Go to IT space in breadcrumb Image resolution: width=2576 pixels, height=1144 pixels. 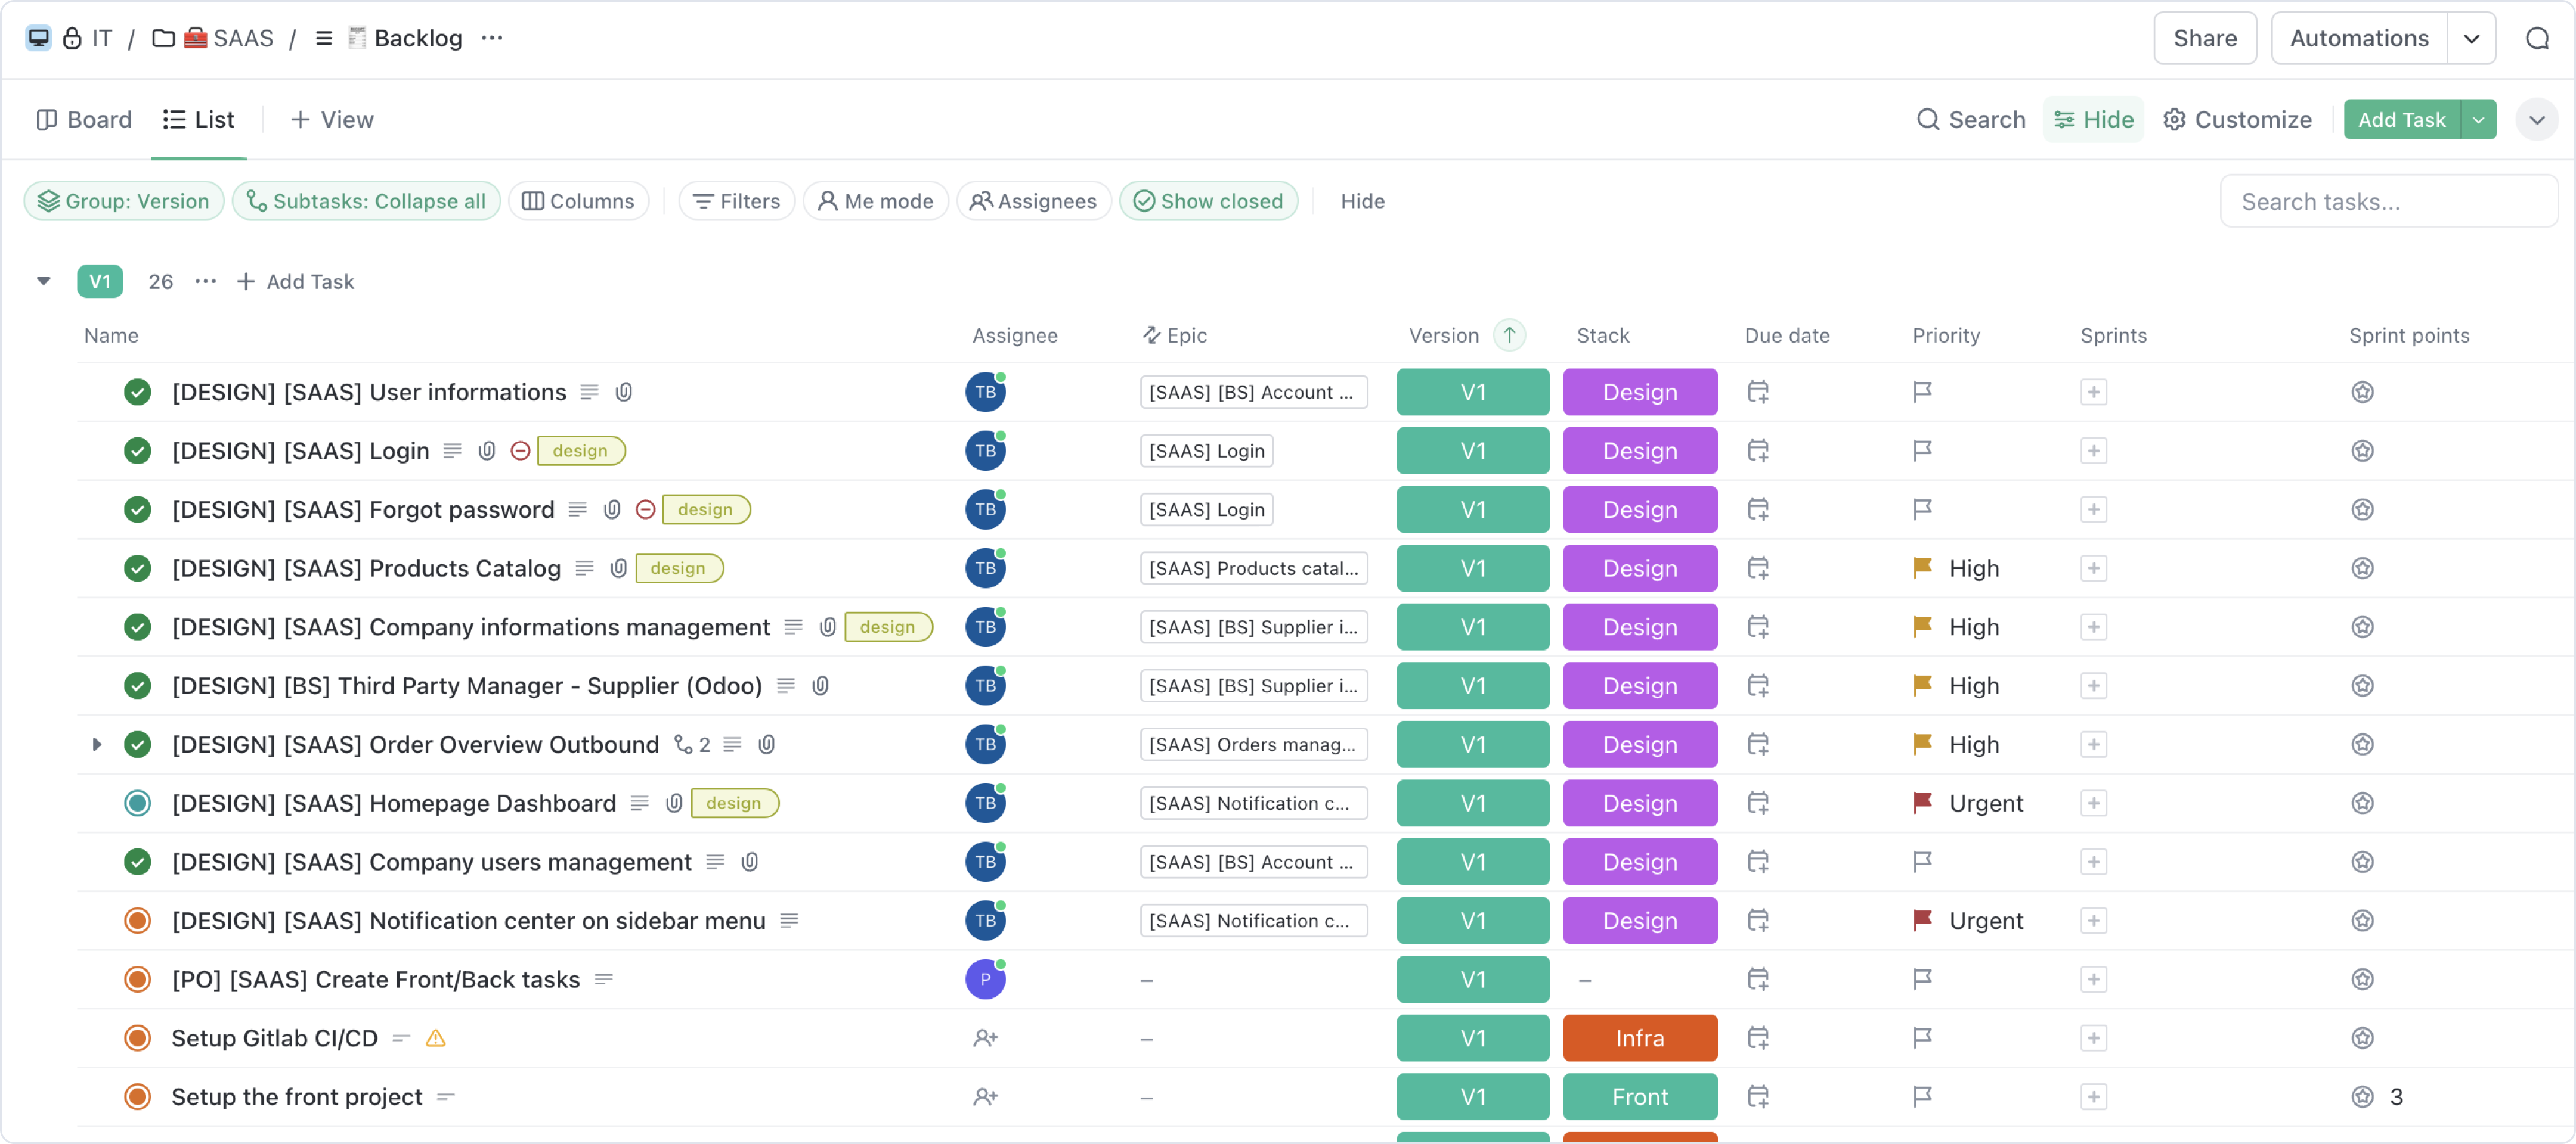tap(101, 38)
